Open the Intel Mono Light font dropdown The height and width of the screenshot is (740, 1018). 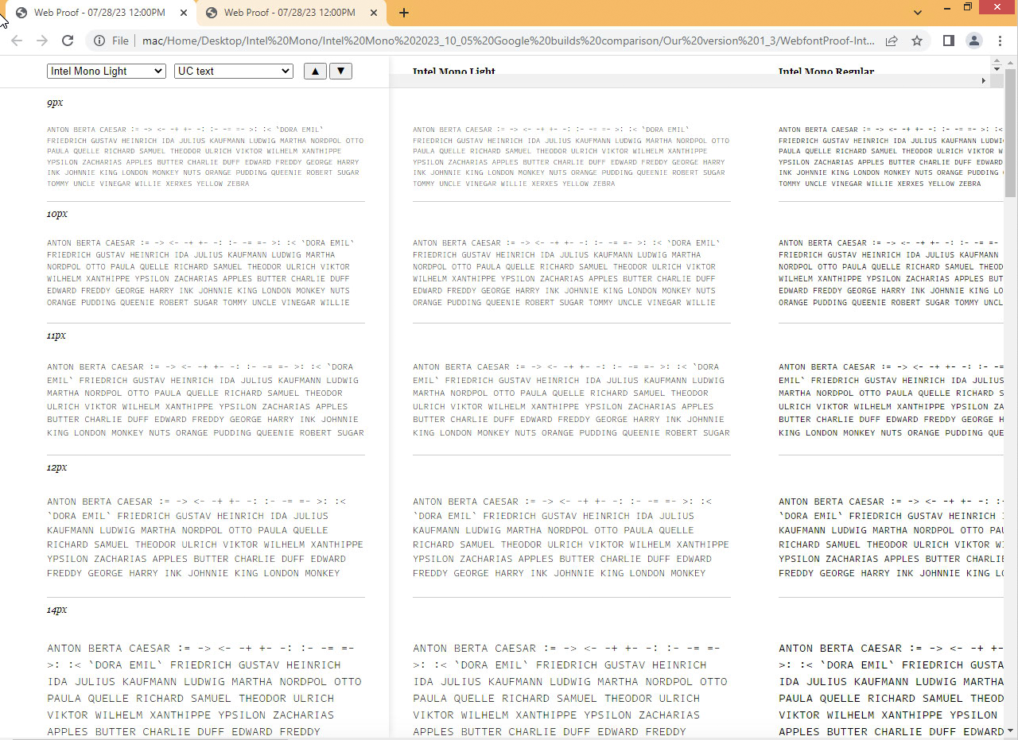click(106, 71)
